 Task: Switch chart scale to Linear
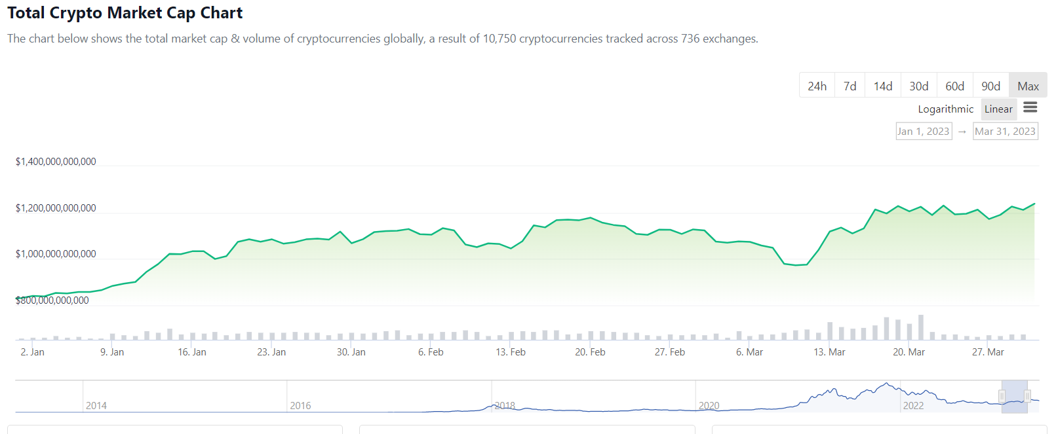coord(998,109)
